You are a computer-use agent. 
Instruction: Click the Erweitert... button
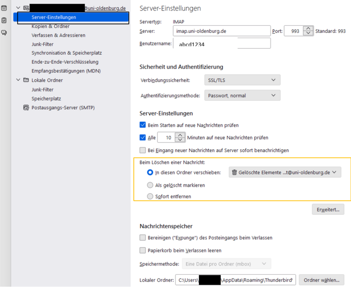328,210
